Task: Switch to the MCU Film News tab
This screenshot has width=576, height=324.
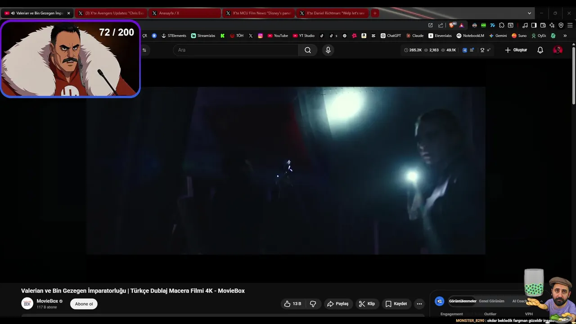Action: [259, 13]
